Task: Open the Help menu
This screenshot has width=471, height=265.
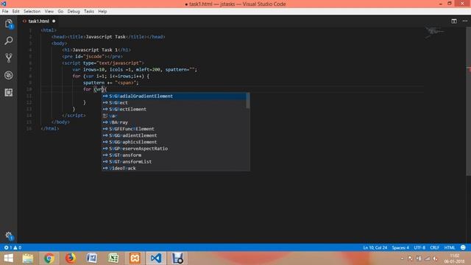Action: 102,12
